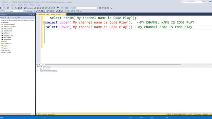Image resolution: width=212 pixels, height=119 pixels.
Task: Open the View menu
Action: point(8,5)
